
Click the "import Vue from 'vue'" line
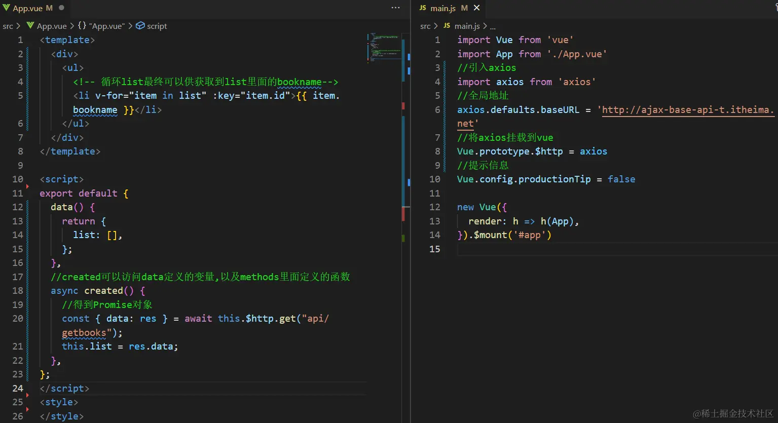point(515,40)
